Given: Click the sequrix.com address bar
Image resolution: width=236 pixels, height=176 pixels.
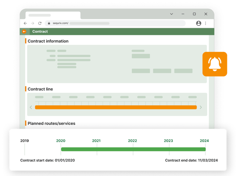Looking at the screenshot, I should (115, 23).
